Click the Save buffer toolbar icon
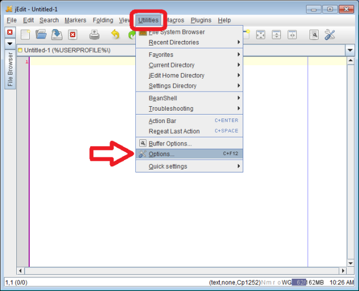359x291 pixels. coord(57,35)
